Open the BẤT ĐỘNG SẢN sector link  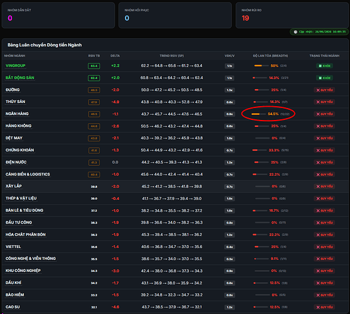click(x=20, y=78)
